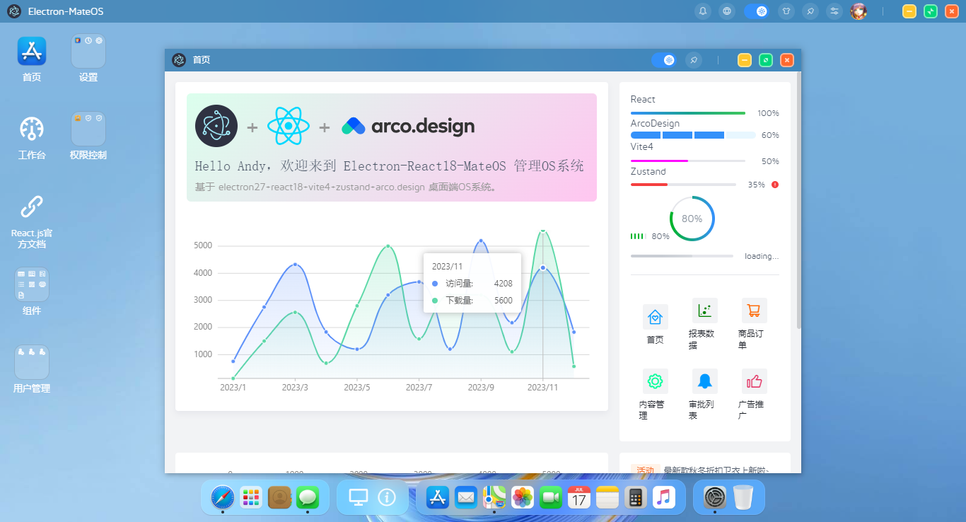Click the 80% circular progress ring
The height and width of the screenshot is (522, 966).
tap(692, 219)
